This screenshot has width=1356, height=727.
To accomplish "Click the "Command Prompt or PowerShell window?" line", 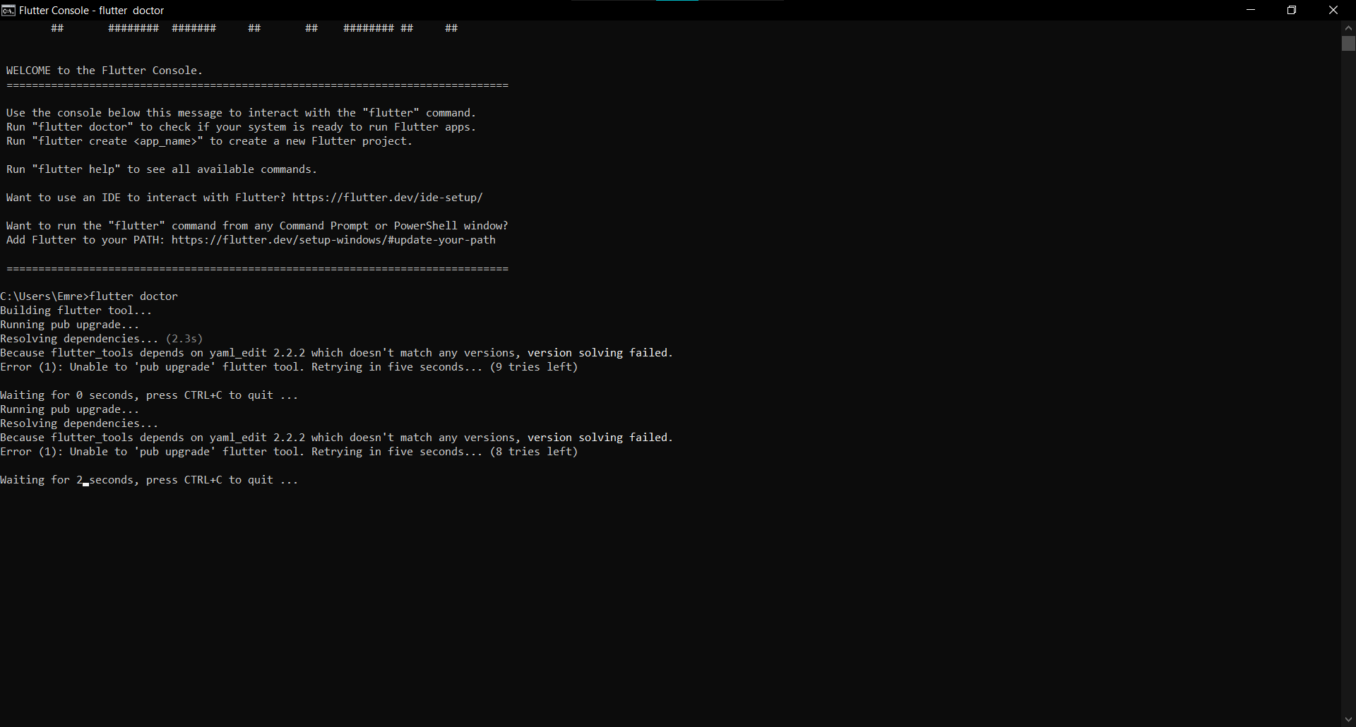I will 257,226.
